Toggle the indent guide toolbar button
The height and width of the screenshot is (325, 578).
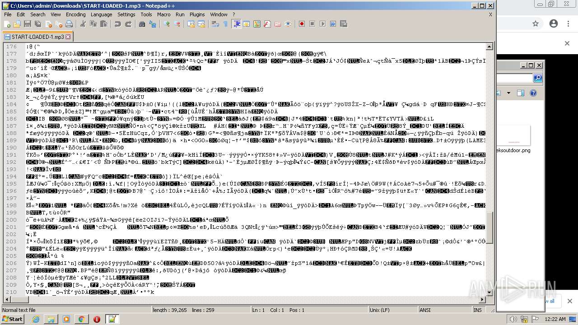click(237, 24)
